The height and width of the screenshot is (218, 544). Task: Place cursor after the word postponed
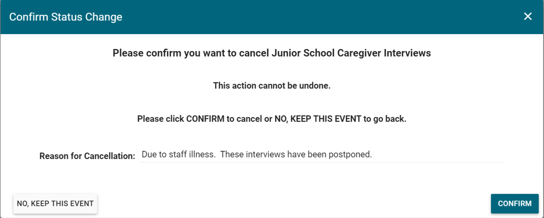(x=373, y=154)
